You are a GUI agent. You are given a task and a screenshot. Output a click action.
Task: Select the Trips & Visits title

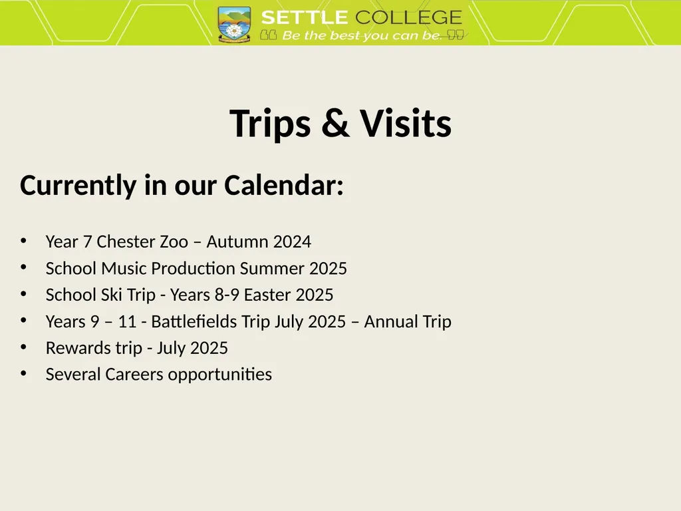coord(340,123)
